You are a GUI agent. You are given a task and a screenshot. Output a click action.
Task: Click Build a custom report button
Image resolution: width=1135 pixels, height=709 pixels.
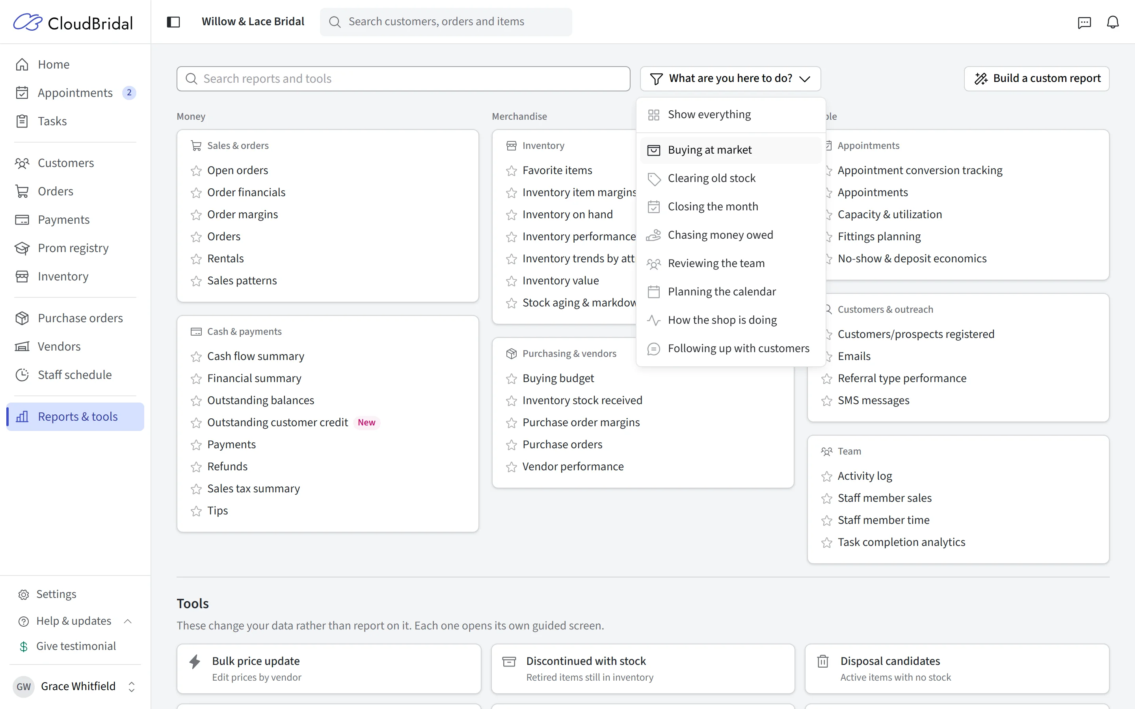tap(1036, 78)
